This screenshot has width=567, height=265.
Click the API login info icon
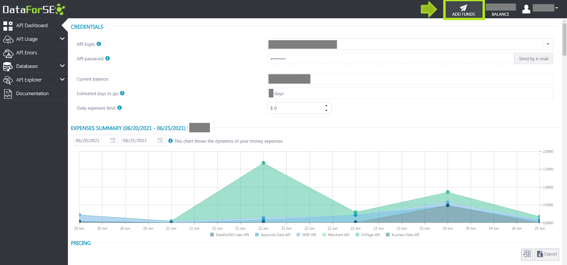point(99,44)
